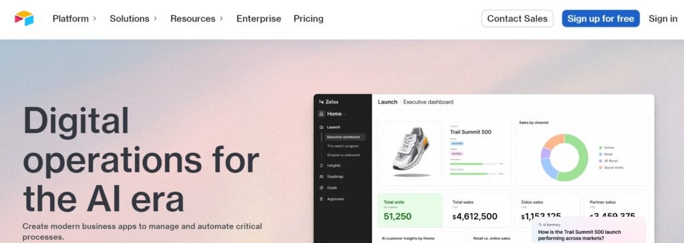
Task: Click the green Online donut chart segment
Action: coord(582,158)
